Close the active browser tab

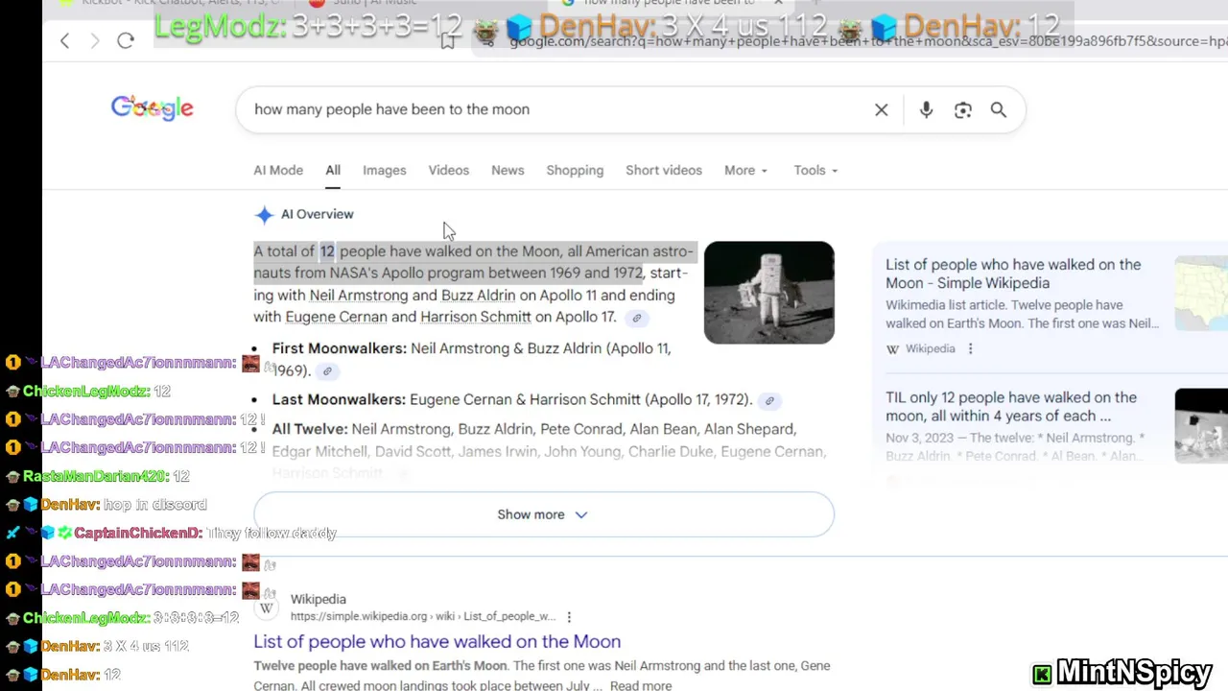pos(778,3)
